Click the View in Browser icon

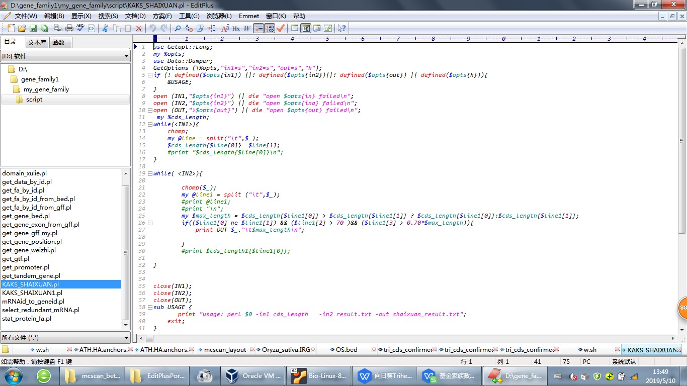pyautogui.click(x=92, y=28)
